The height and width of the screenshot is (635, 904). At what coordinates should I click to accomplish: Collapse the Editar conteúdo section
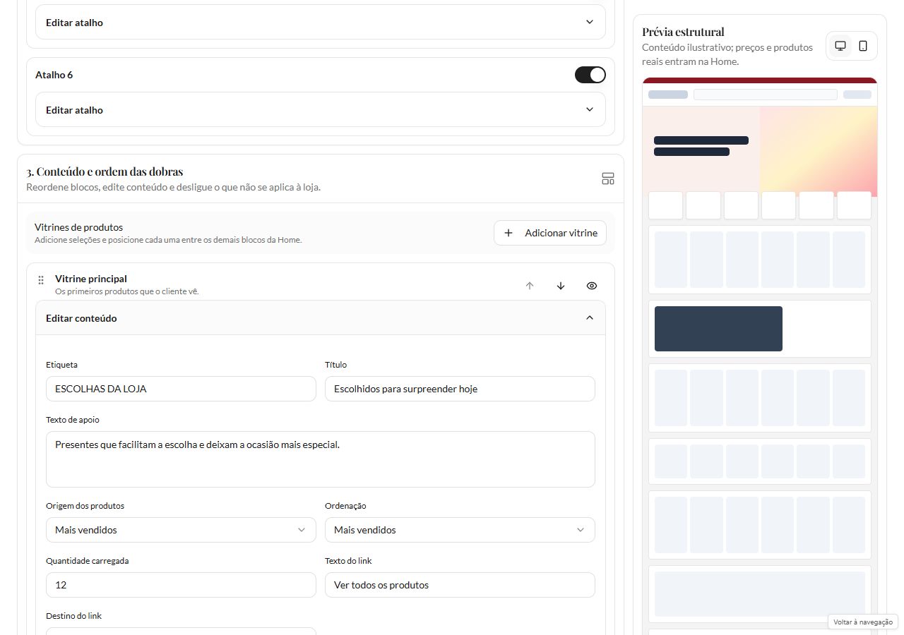click(x=321, y=317)
